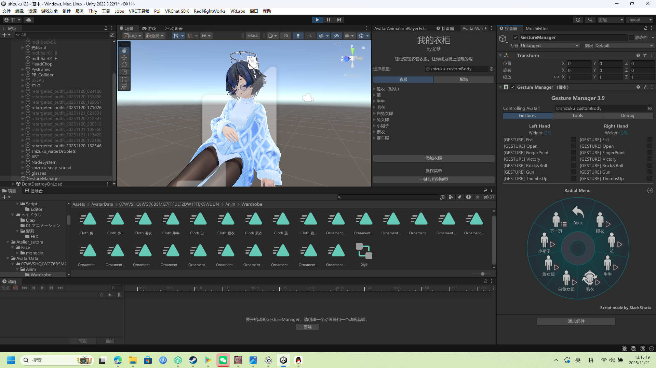Open the Untagged tag dropdown
The image size is (656, 368).
[x=549, y=46]
